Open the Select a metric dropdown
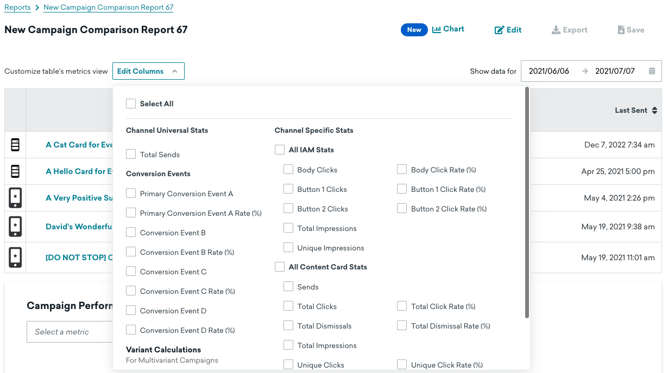 70,332
